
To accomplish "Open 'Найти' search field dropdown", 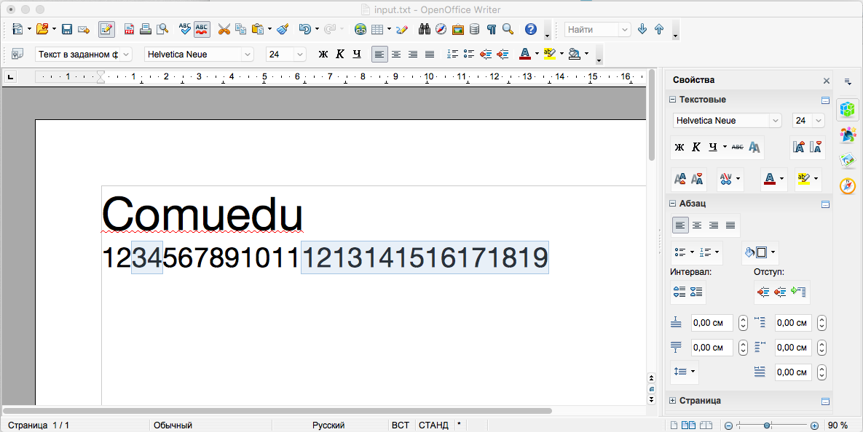I will coord(625,30).
